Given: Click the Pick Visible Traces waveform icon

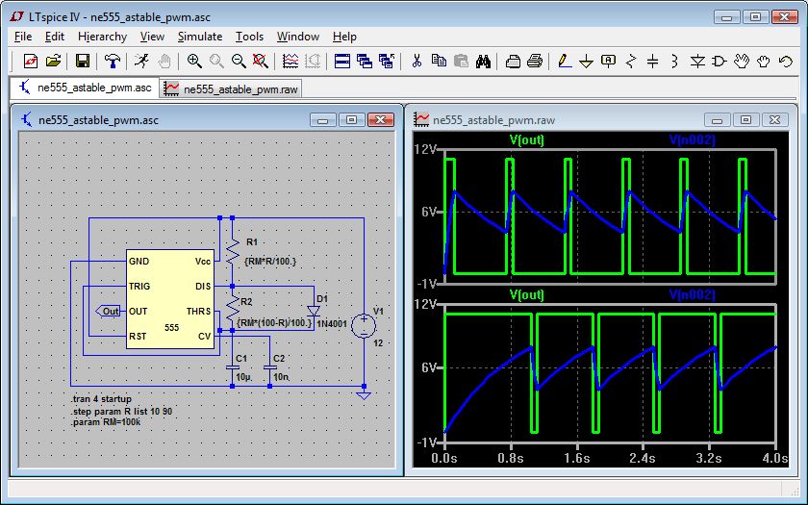Looking at the screenshot, I should (290, 62).
